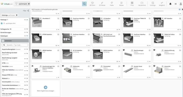The image size is (183, 97).
Task: Open EasyFoam TW90/30 Faltbox title
Action: pyautogui.click(x=140, y=19)
